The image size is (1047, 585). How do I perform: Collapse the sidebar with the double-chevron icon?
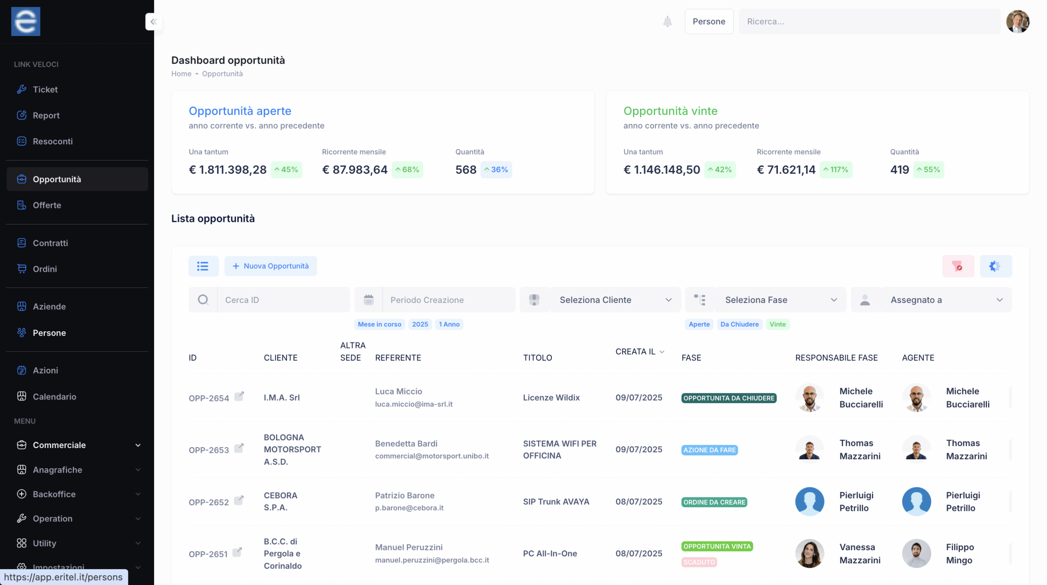tap(154, 22)
